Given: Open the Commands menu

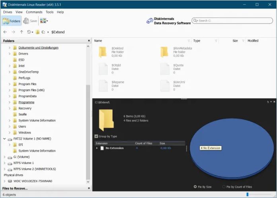Looking at the screenshot, I should coord(34,12).
